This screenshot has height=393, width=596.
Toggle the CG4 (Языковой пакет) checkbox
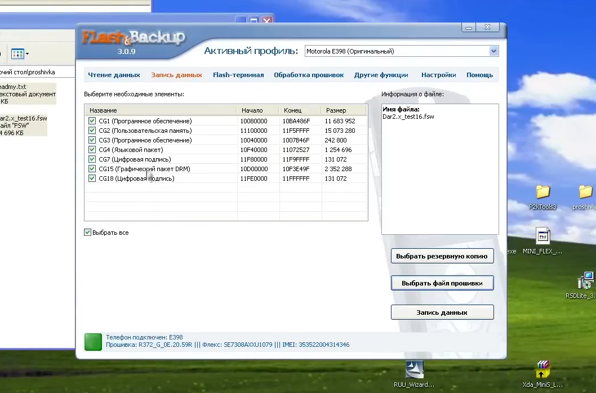(92, 150)
